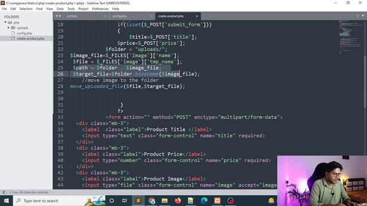367x206 pixels.
Task: Click the new tab plus button
Action: (358, 16)
